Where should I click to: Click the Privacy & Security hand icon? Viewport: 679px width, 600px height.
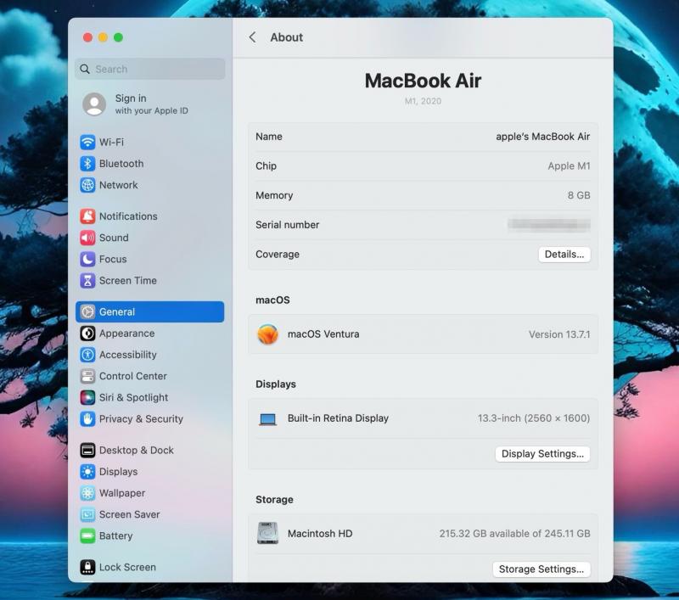87,419
